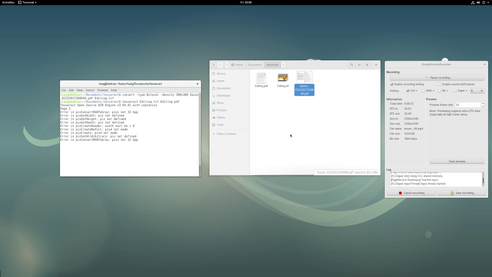The image size is (492, 277).
Task: Click the terminal window scrollbar
Action: point(199,170)
